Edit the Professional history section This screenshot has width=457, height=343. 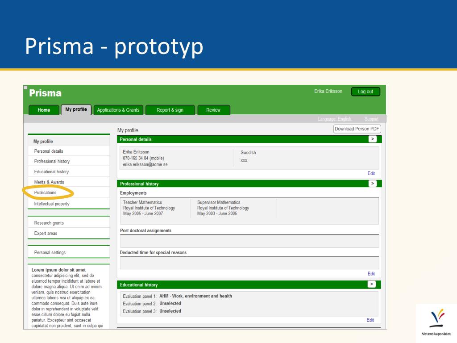click(371, 274)
